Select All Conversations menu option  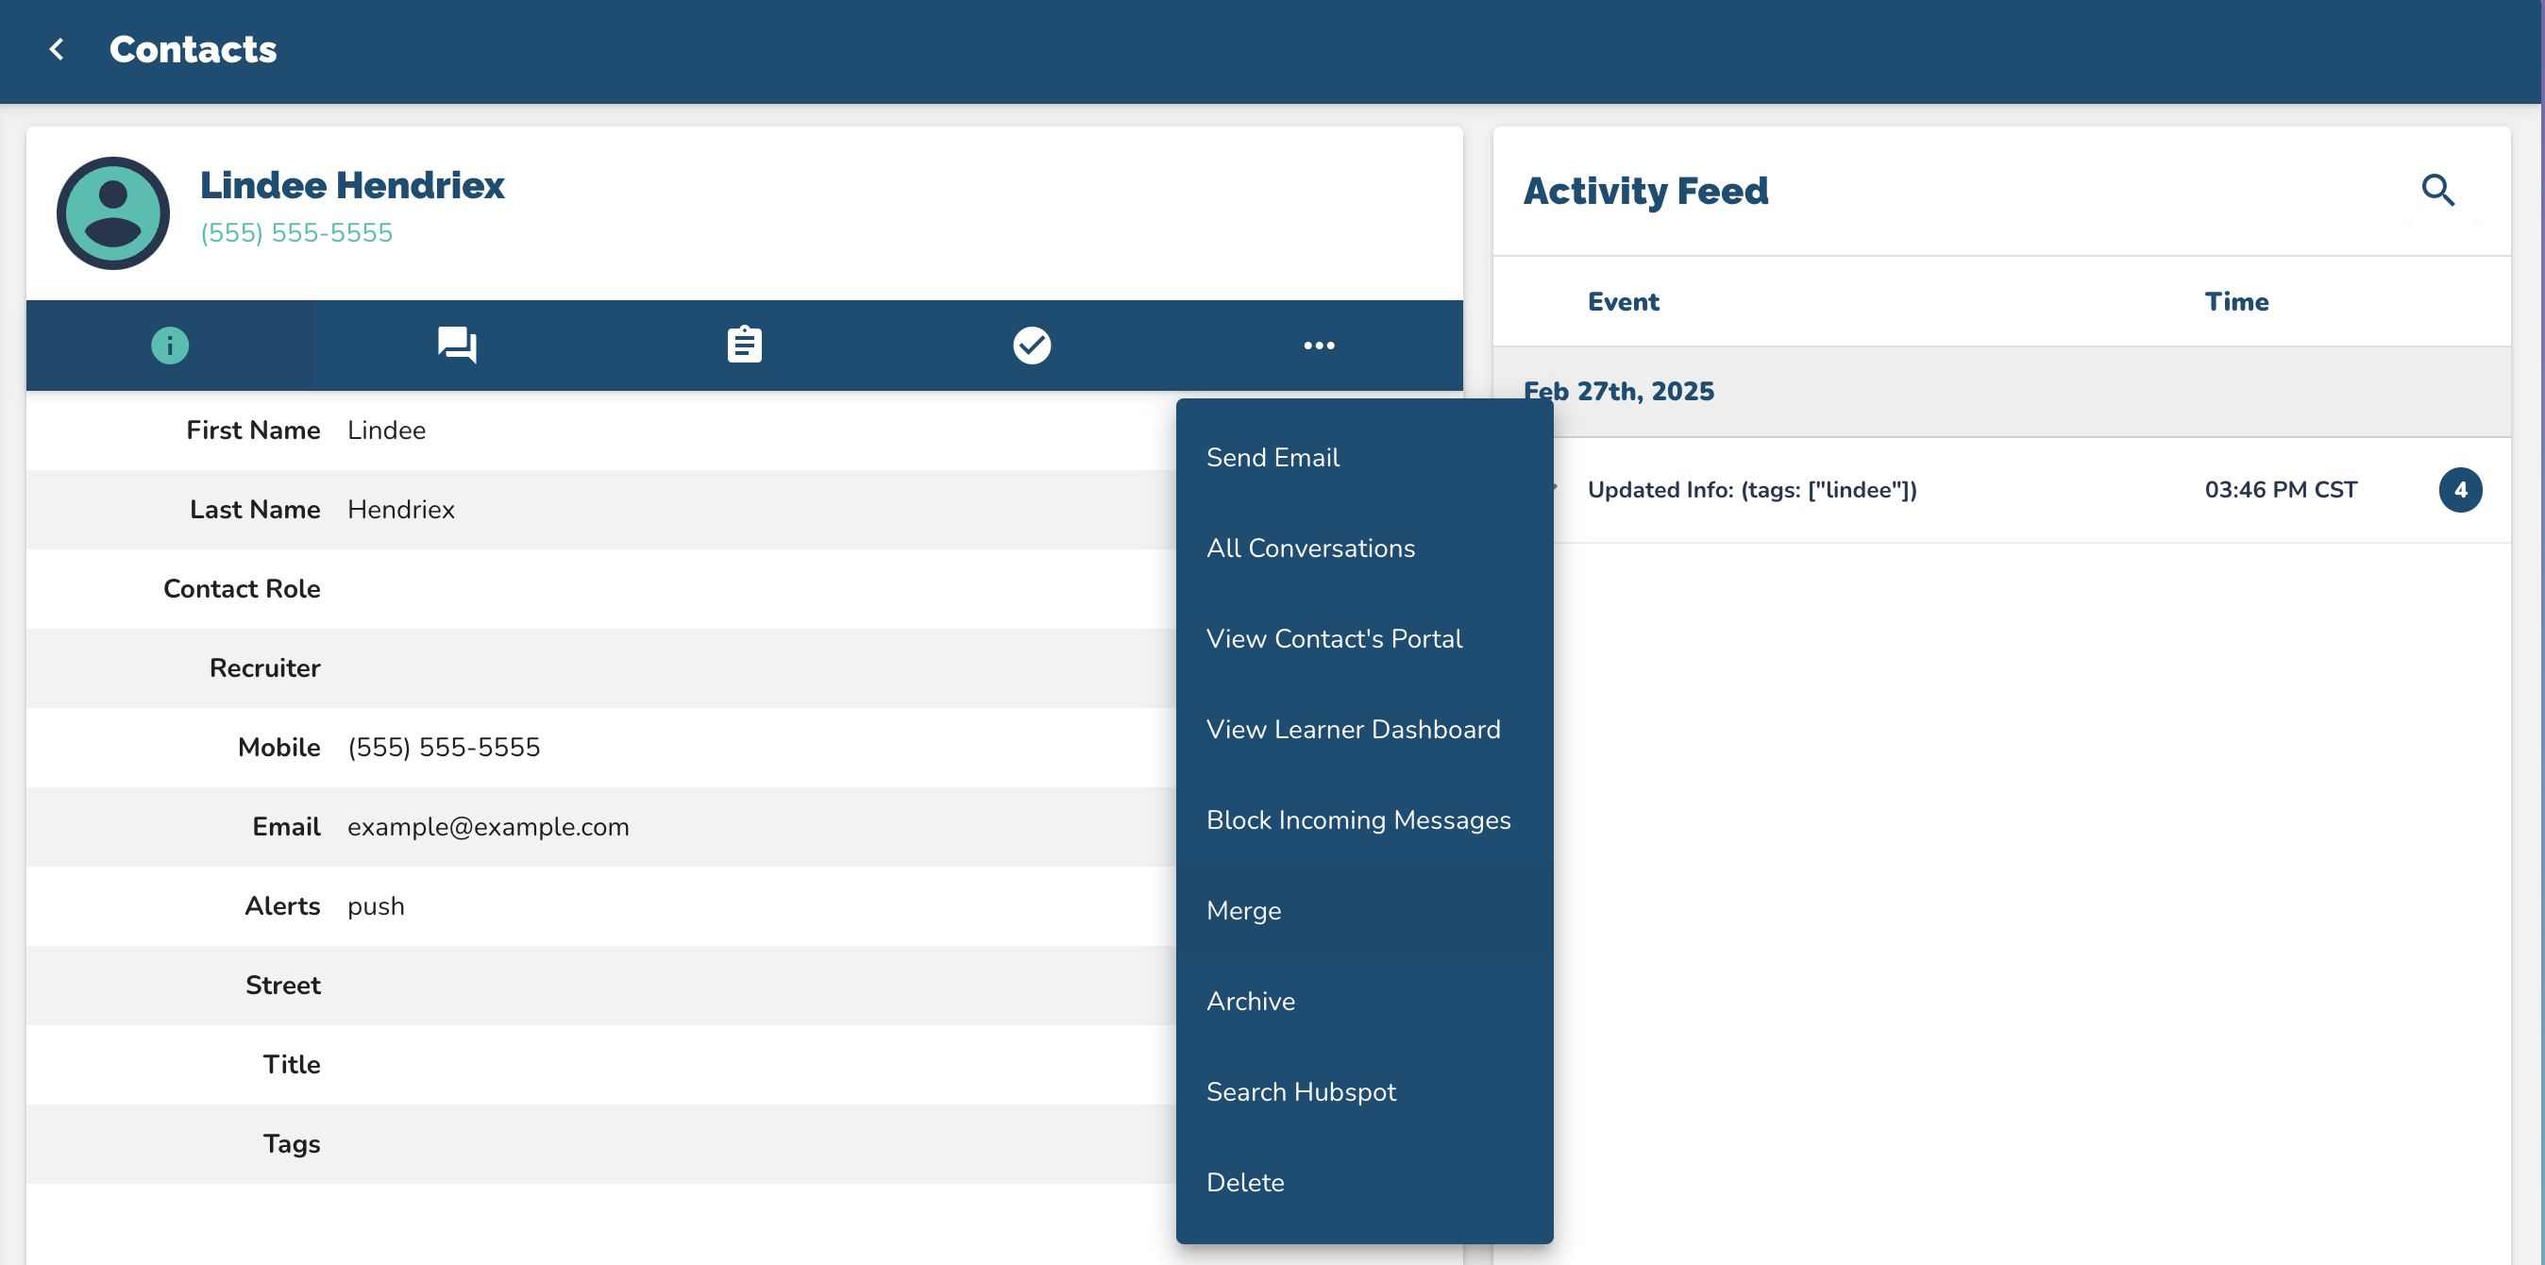point(1310,548)
